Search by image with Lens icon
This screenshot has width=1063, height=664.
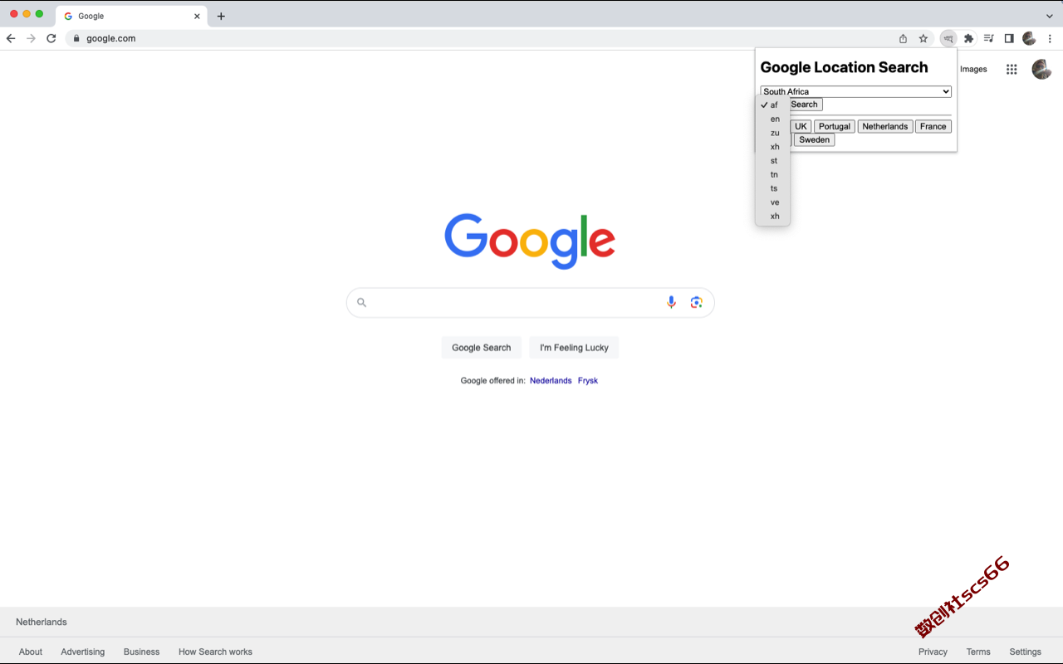pyautogui.click(x=697, y=302)
